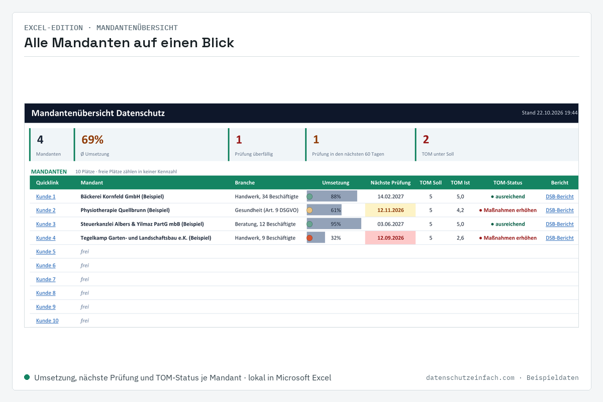Click the Mandantenübersicht Datenschutz title bar
This screenshot has width=603, height=402.
coord(301,113)
